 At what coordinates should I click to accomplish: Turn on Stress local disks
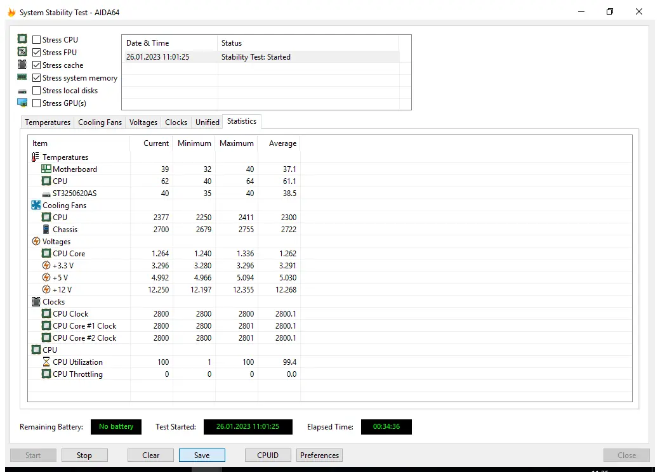pos(37,91)
